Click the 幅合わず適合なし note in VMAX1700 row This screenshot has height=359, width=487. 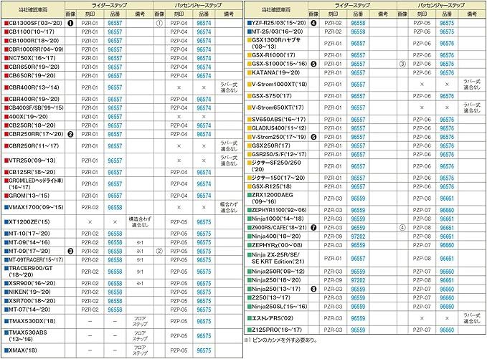tap(229, 207)
